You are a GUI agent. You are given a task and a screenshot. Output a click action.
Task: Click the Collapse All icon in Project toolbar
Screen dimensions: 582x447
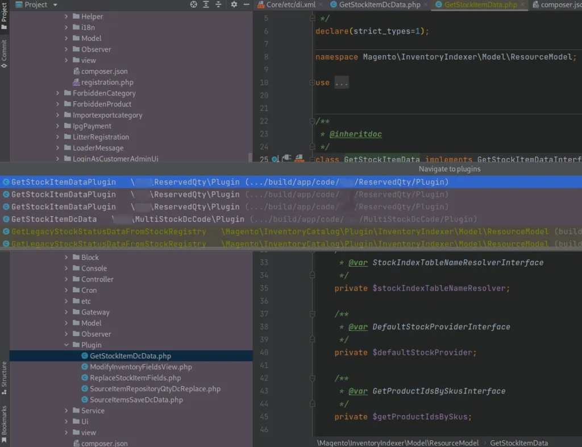pos(219,5)
